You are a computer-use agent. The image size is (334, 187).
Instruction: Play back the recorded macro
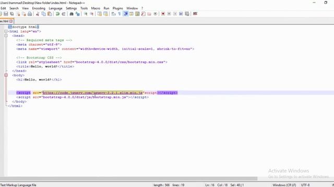(x=175, y=14)
